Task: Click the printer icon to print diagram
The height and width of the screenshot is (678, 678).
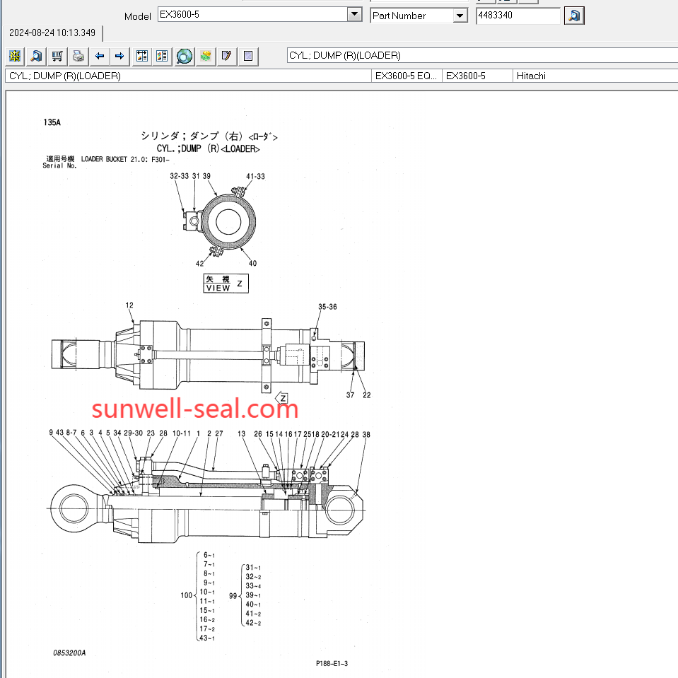Action: (78, 56)
